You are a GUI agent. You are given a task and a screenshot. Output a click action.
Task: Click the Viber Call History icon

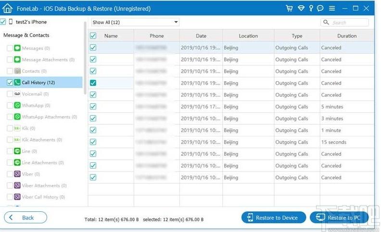(x=17, y=196)
